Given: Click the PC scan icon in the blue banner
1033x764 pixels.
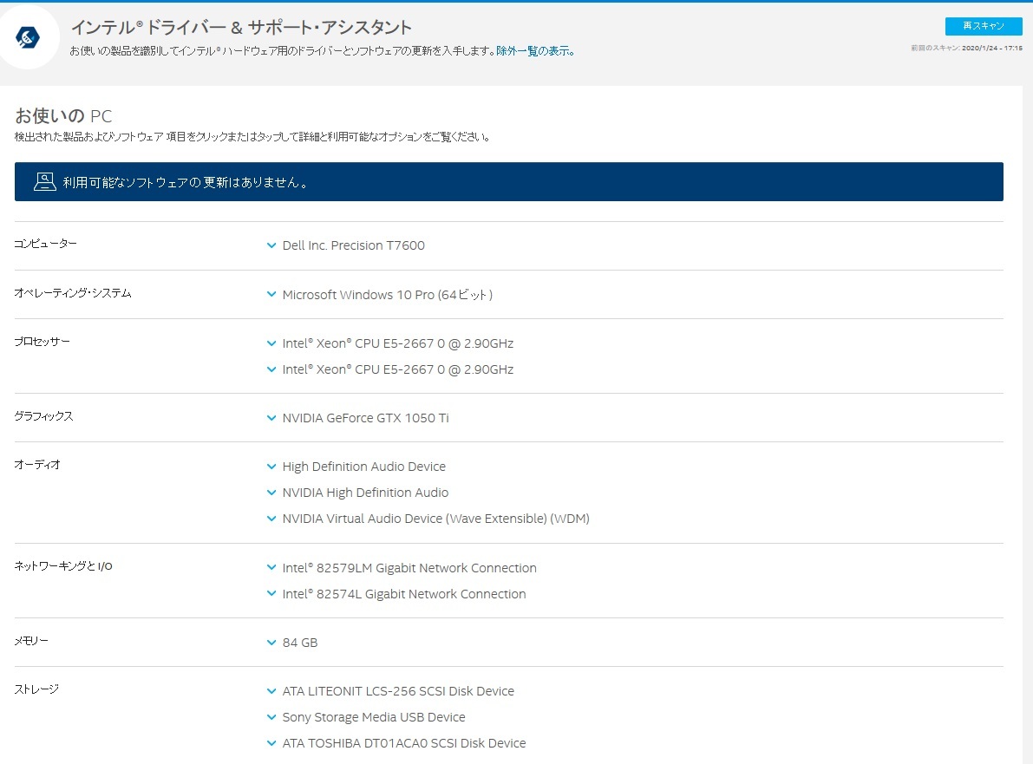Looking at the screenshot, I should (x=44, y=182).
